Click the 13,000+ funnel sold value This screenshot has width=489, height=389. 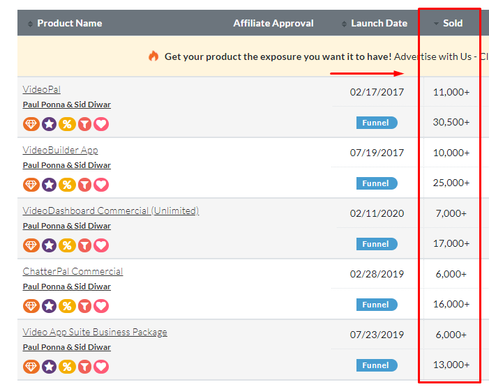click(451, 365)
